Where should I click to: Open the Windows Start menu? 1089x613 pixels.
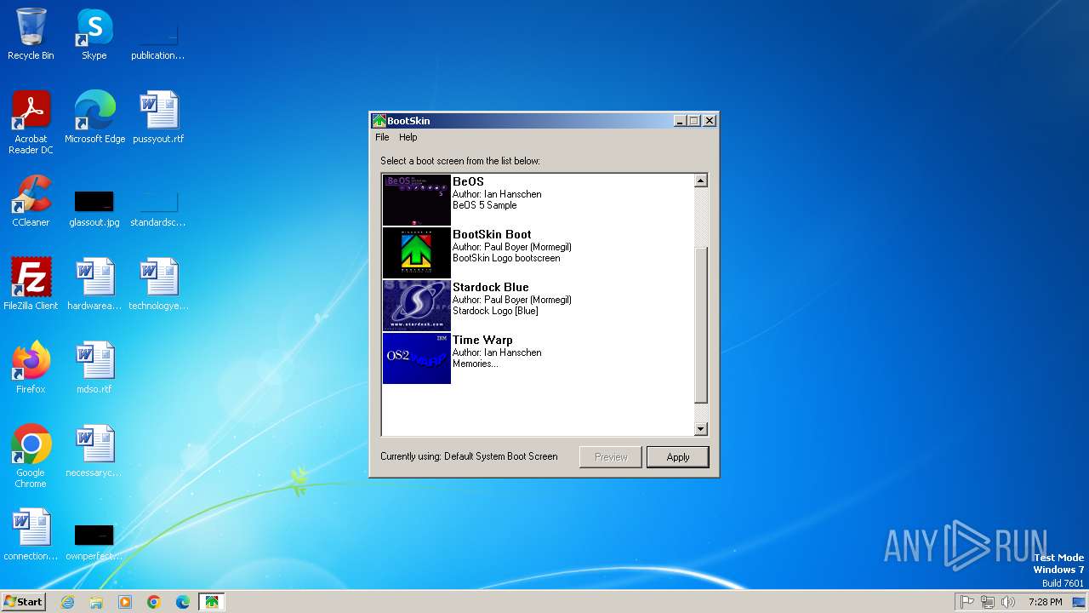23,602
